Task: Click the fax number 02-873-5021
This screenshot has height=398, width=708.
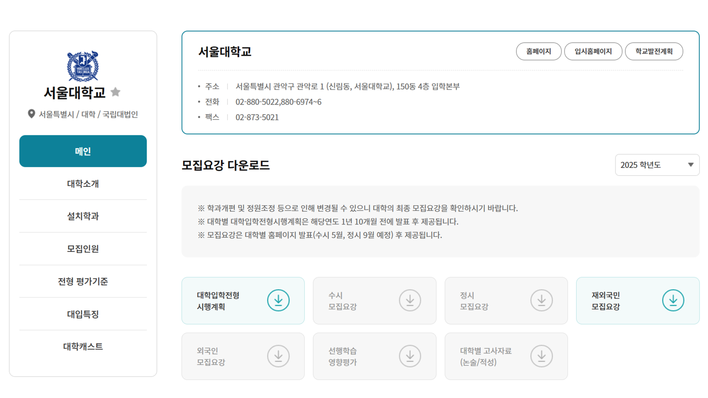Action: 257,117
